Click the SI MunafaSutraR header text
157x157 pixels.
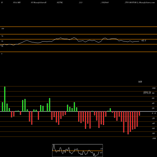(x=39, y=3)
